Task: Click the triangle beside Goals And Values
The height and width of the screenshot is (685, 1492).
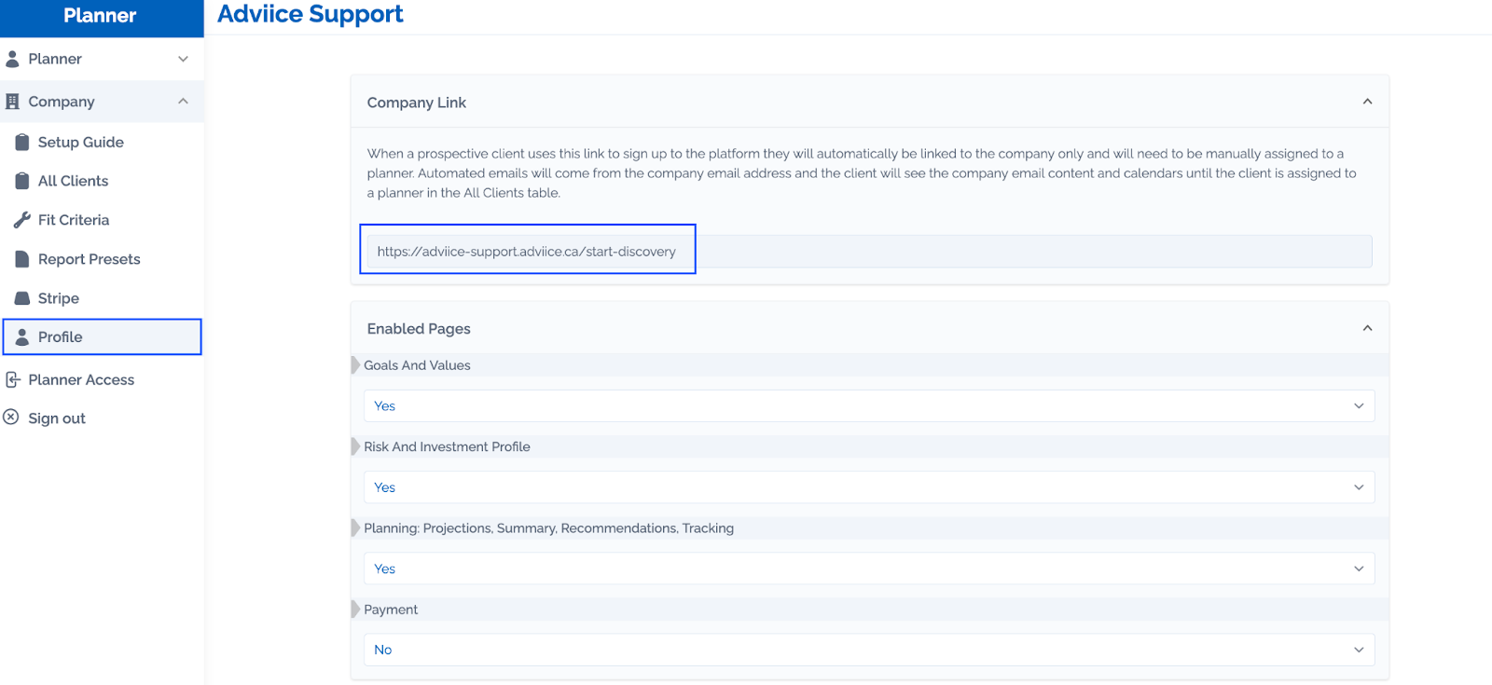Action: [355, 365]
